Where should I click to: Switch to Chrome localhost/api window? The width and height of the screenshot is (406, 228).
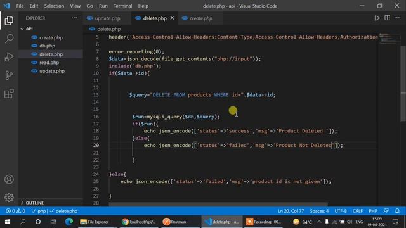[139, 222]
